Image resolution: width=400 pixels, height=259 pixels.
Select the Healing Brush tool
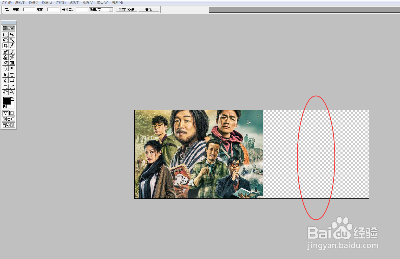tap(5, 52)
